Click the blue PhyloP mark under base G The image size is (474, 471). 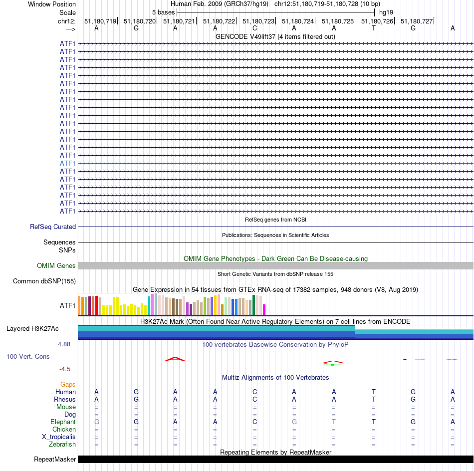coord(414,359)
